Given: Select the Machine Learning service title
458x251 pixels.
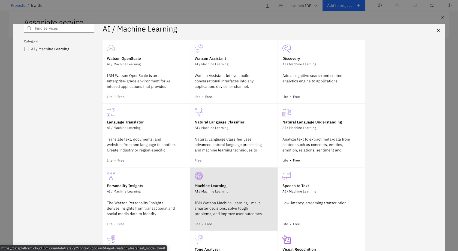Looking at the screenshot, I should click(x=210, y=186).
